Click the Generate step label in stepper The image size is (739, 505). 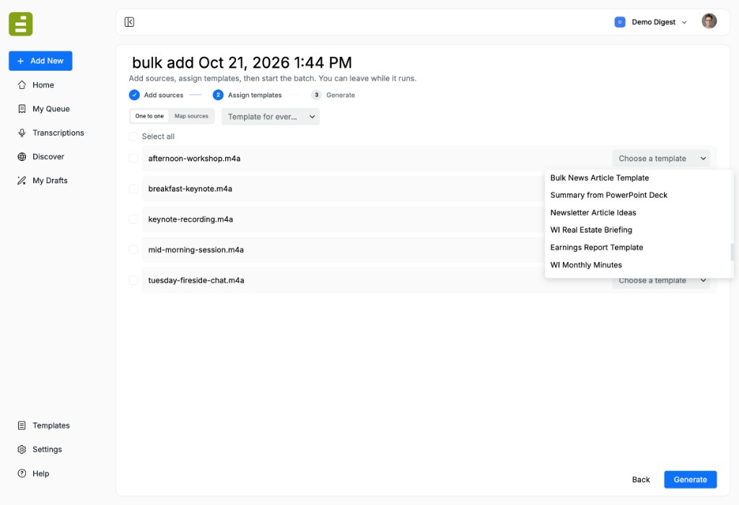coord(341,95)
